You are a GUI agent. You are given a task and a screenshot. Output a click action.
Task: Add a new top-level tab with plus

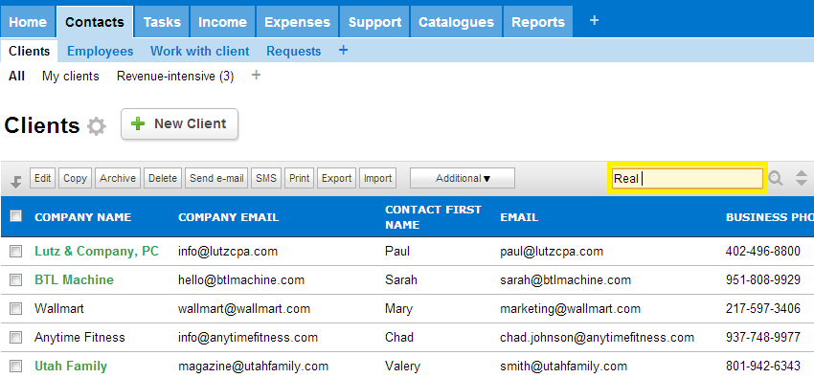pyautogui.click(x=595, y=21)
